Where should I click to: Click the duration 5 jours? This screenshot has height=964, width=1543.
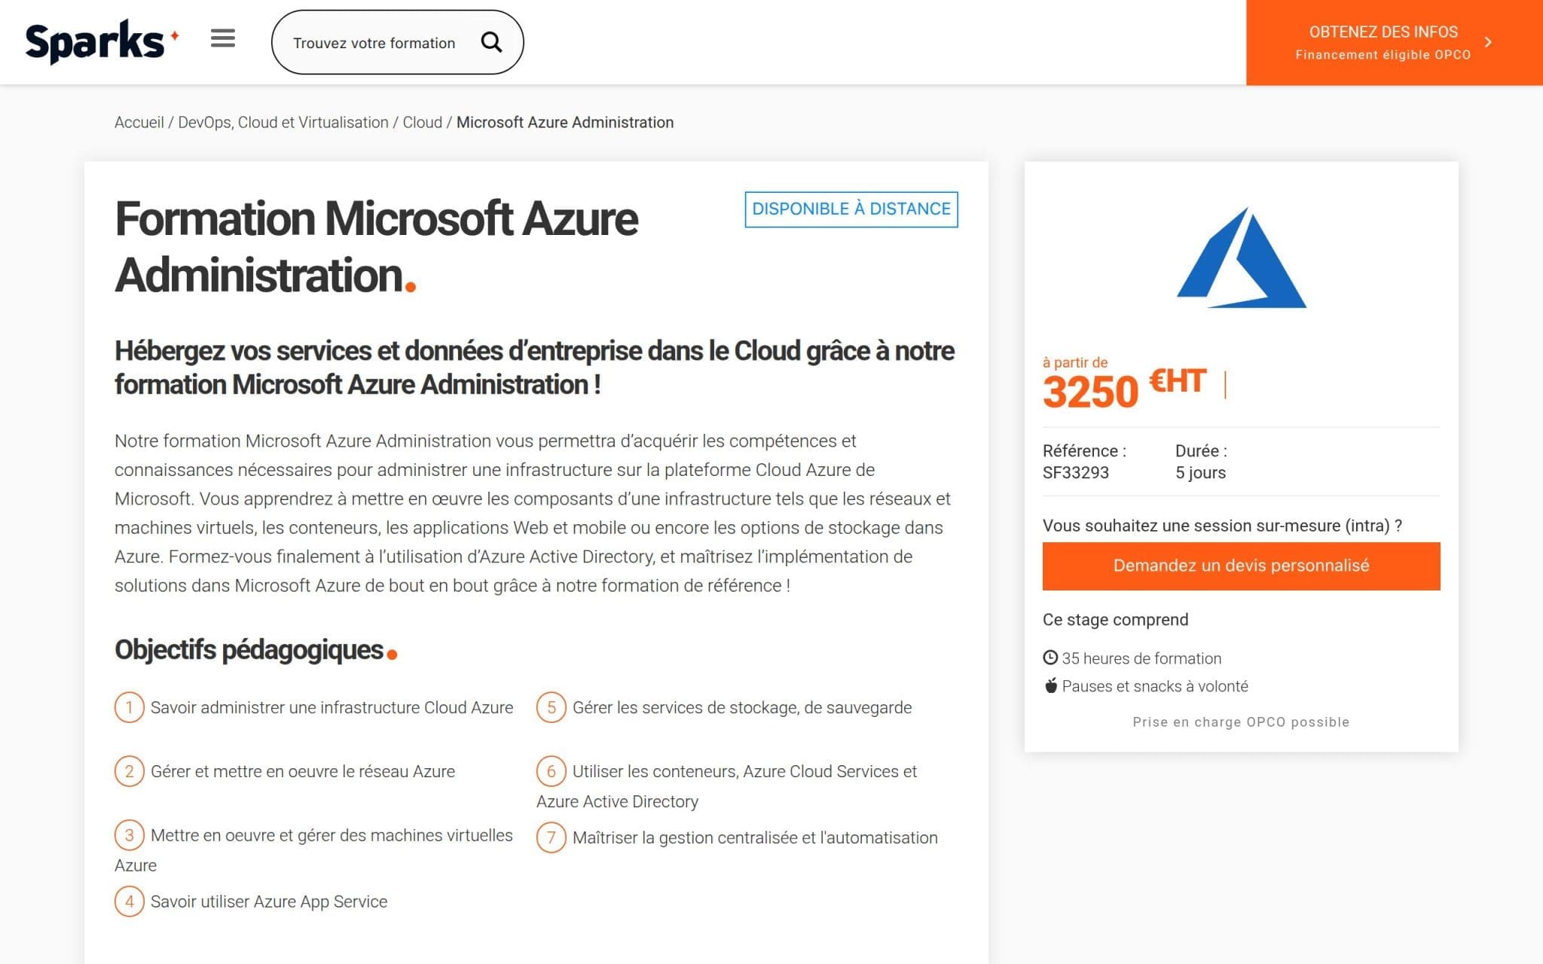pyautogui.click(x=1201, y=473)
